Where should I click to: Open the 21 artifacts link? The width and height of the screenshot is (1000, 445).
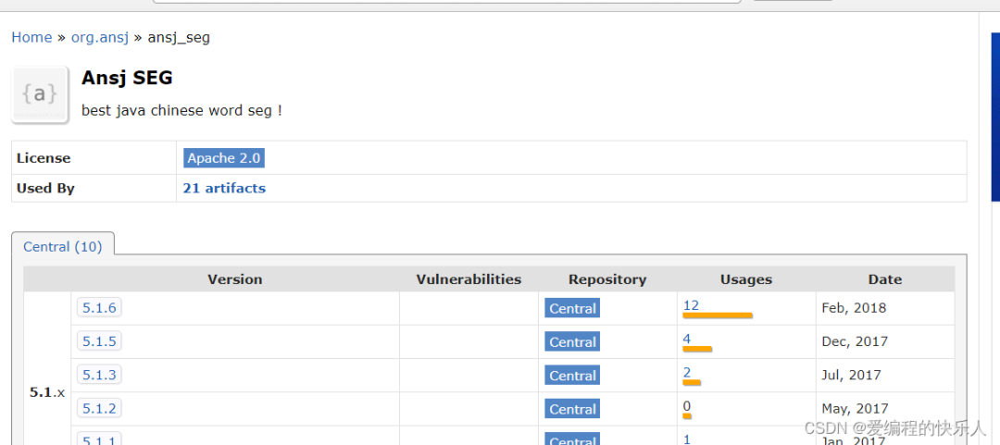(224, 188)
